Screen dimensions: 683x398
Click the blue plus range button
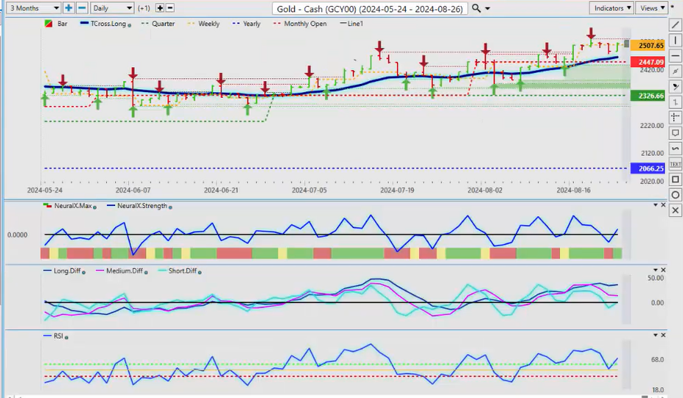[69, 8]
